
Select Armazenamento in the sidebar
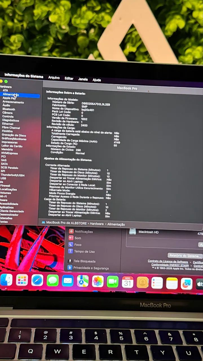(x=13, y=102)
